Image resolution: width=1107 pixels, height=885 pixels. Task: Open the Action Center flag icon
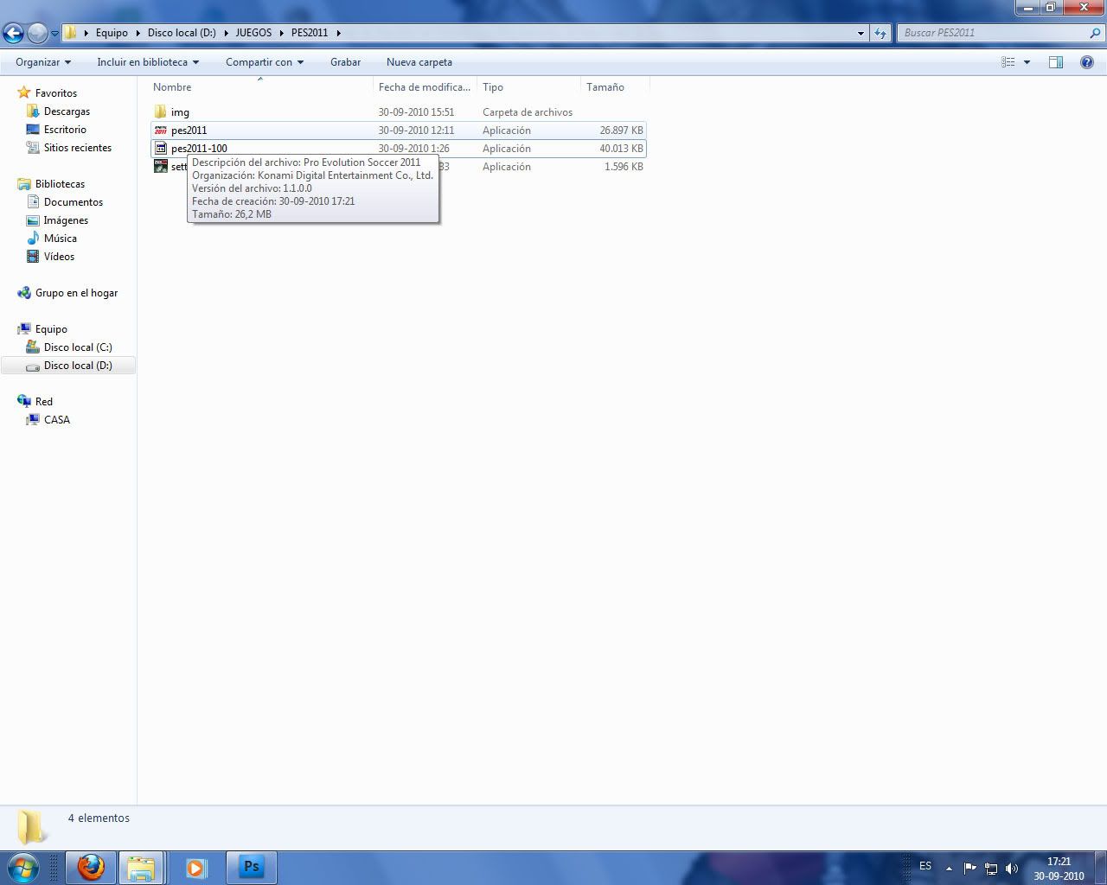(x=969, y=868)
